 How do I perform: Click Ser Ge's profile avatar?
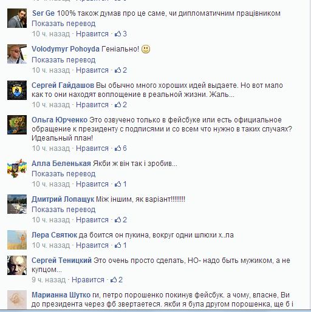[17, 18]
